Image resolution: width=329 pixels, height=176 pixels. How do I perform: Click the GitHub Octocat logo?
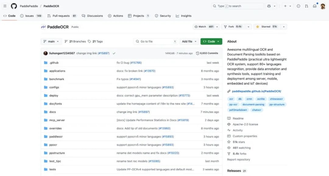coord(14,6)
